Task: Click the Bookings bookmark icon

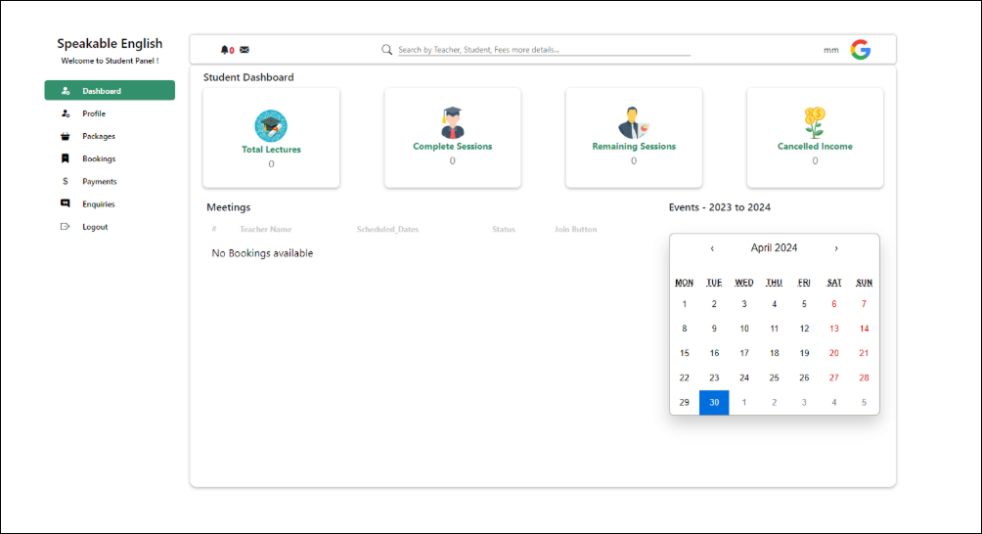Action: (x=66, y=158)
